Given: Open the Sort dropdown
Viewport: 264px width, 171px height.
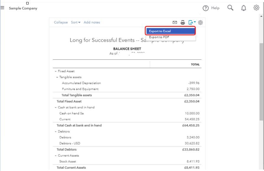Looking at the screenshot, I should (76, 22).
